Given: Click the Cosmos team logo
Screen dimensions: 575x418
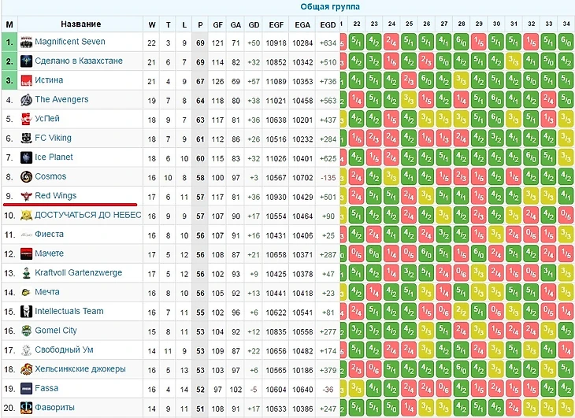Looking at the screenshot, I should pos(26,177).
